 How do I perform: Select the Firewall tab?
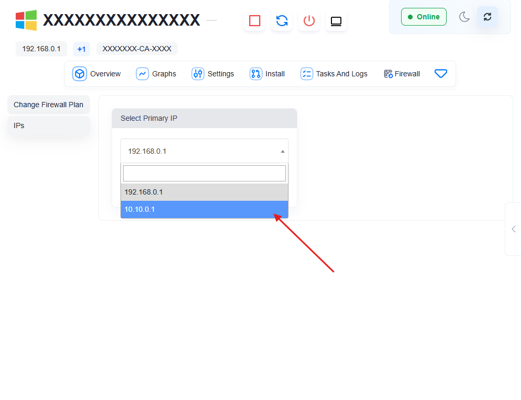tap(402, 74)
